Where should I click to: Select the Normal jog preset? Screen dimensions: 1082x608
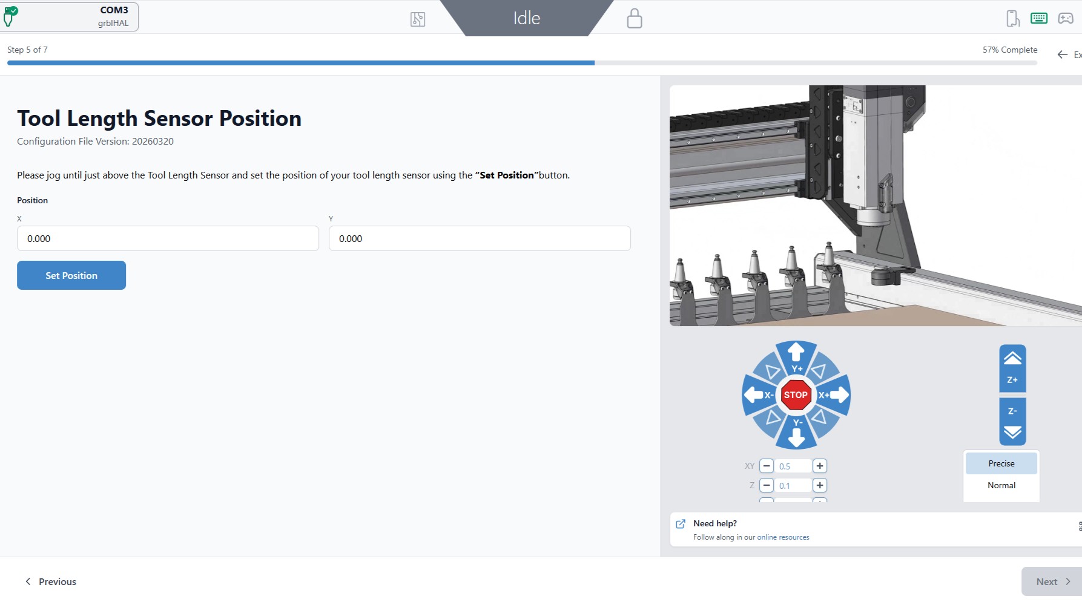[1001, 485]
